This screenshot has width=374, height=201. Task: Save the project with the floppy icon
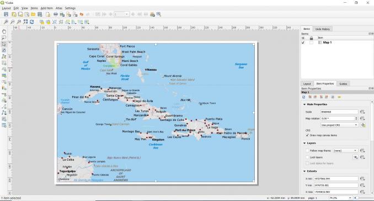click(x=6, y=14)
